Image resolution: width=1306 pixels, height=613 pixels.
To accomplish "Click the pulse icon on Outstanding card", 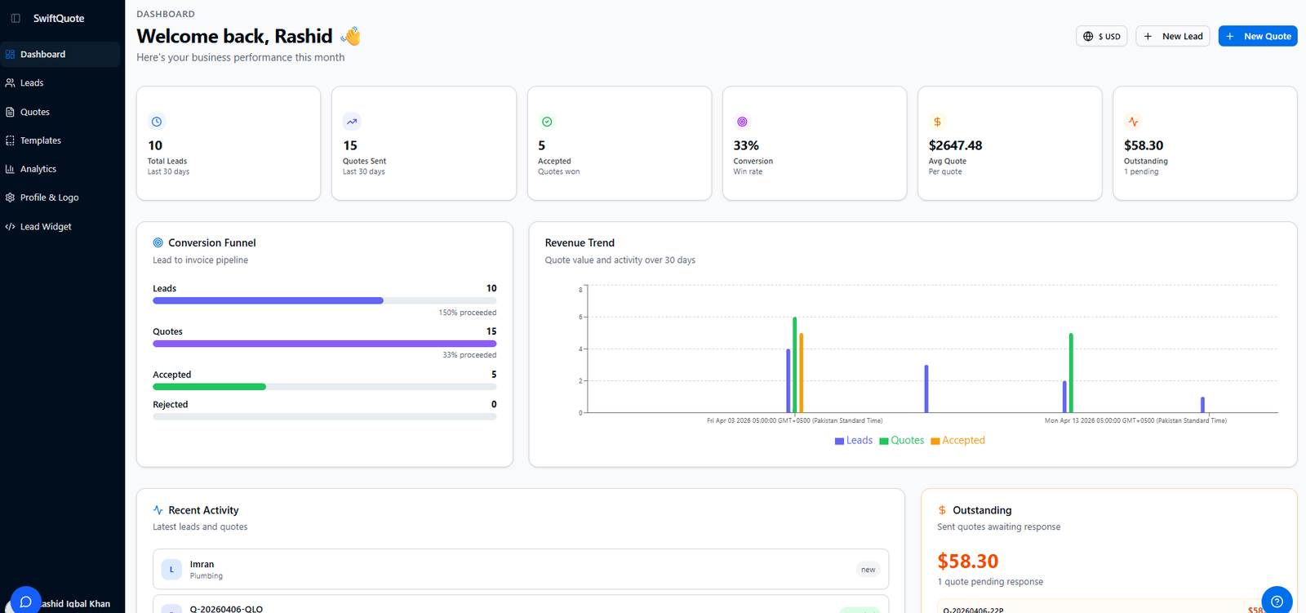I will pyautogui.click(x=1133, y=122).
